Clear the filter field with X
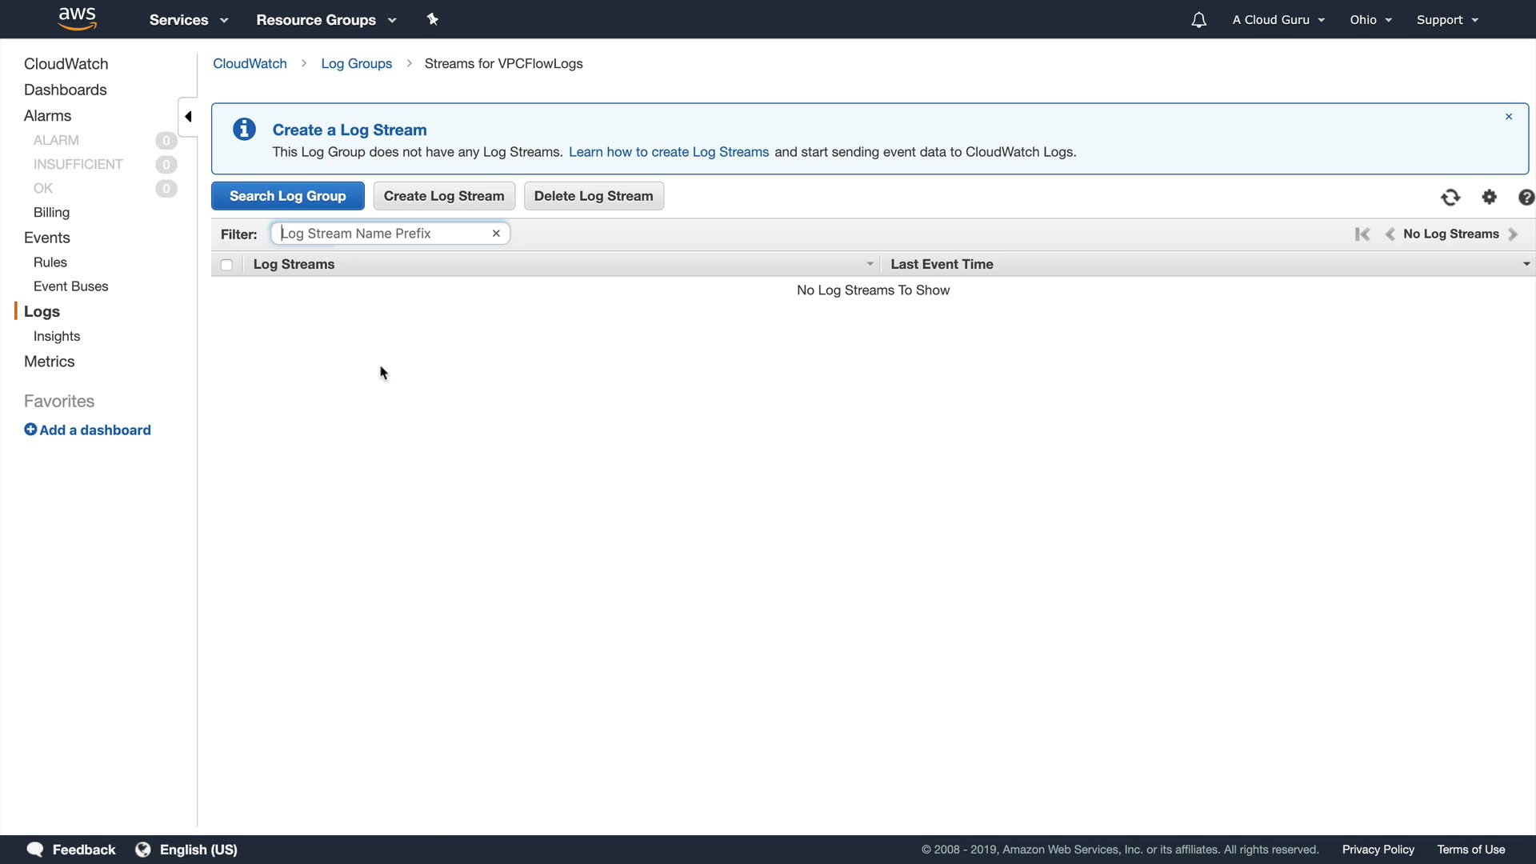 (496, 234)
